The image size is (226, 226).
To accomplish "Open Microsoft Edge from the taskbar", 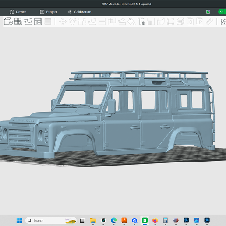I will [113, 220].
